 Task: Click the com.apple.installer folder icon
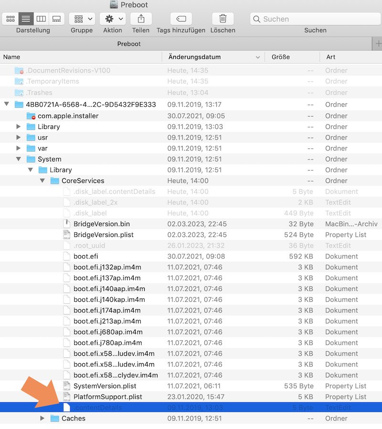pyautogui.click(x=31, y=116)
